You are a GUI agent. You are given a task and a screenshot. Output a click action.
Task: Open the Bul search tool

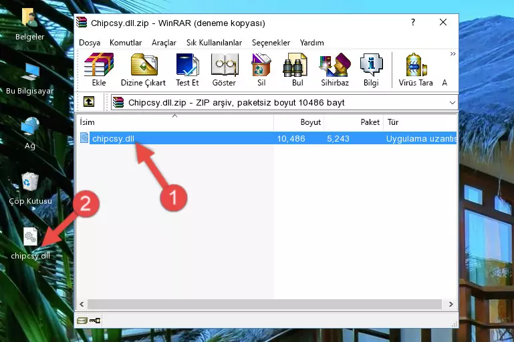click(297, 69)
